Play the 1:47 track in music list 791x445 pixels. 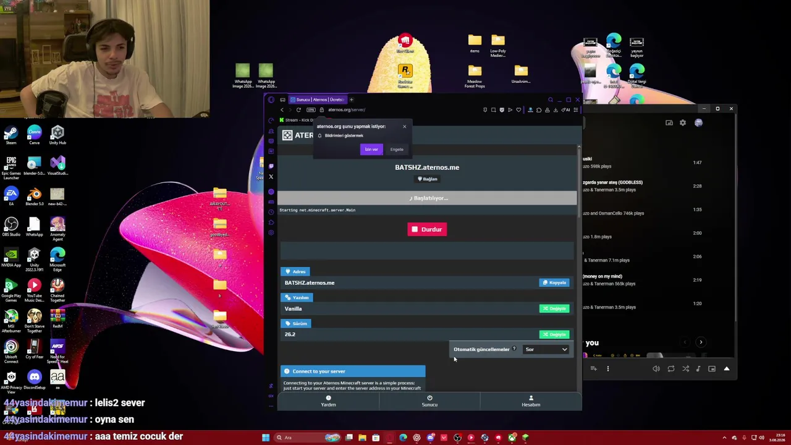click(x=643, y=163)
